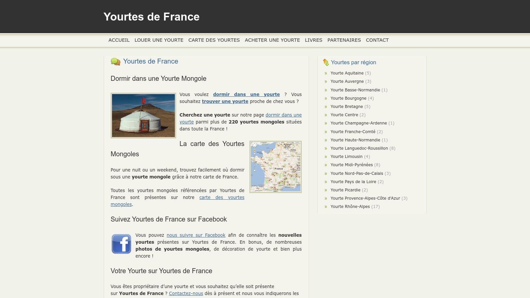Open Yourte Limousin region link
The image size is (530, 298).
pyautogui.click(x=346, y=157)
